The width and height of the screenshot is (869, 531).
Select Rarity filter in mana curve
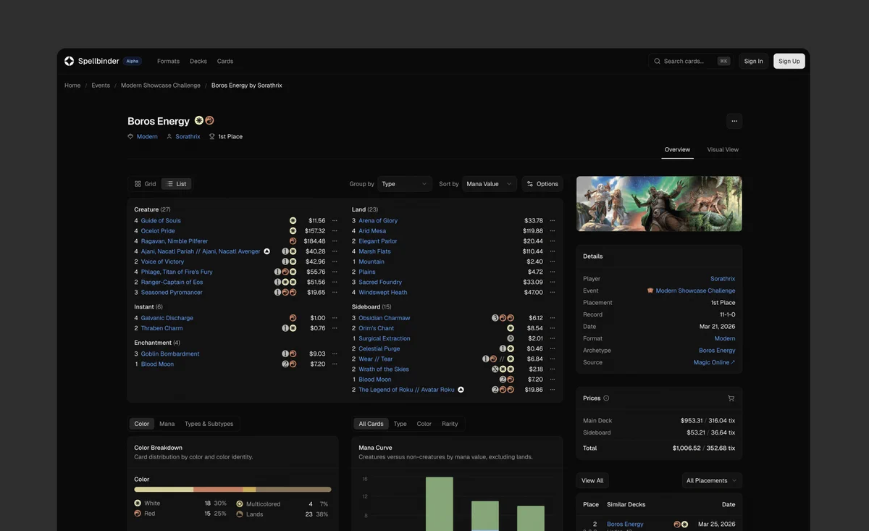pos(450,424)
